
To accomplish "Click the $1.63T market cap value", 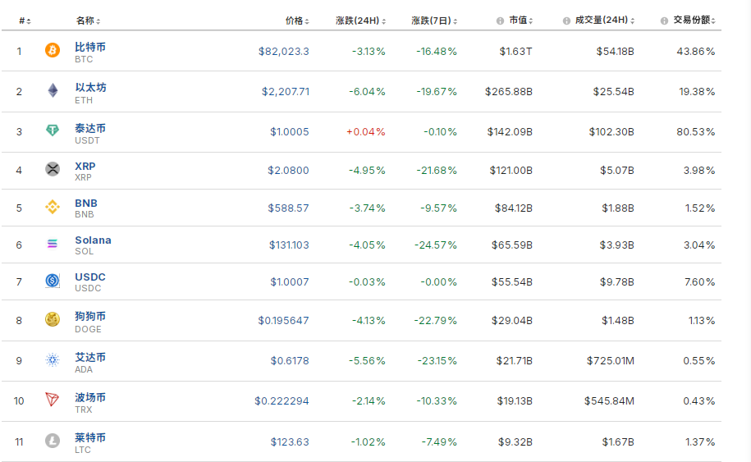I will (x=515, y=51).
